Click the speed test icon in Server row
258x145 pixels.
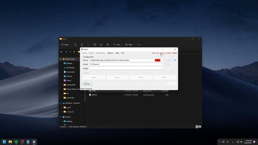[171, 60]
